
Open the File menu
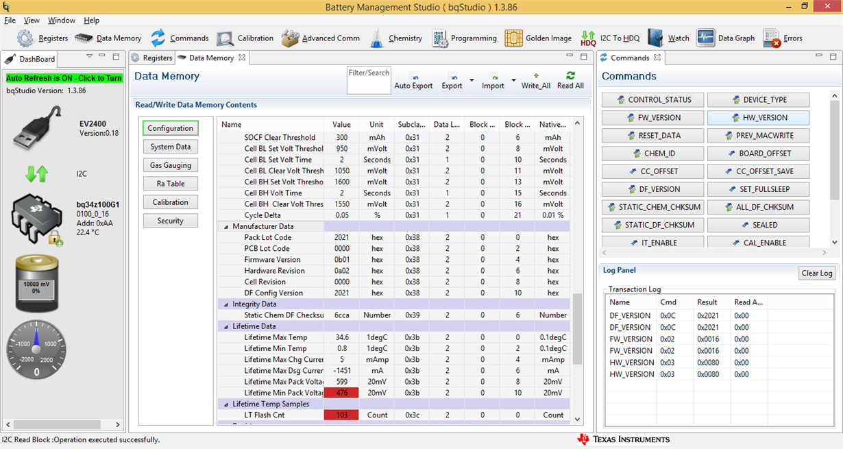point(10,21)
